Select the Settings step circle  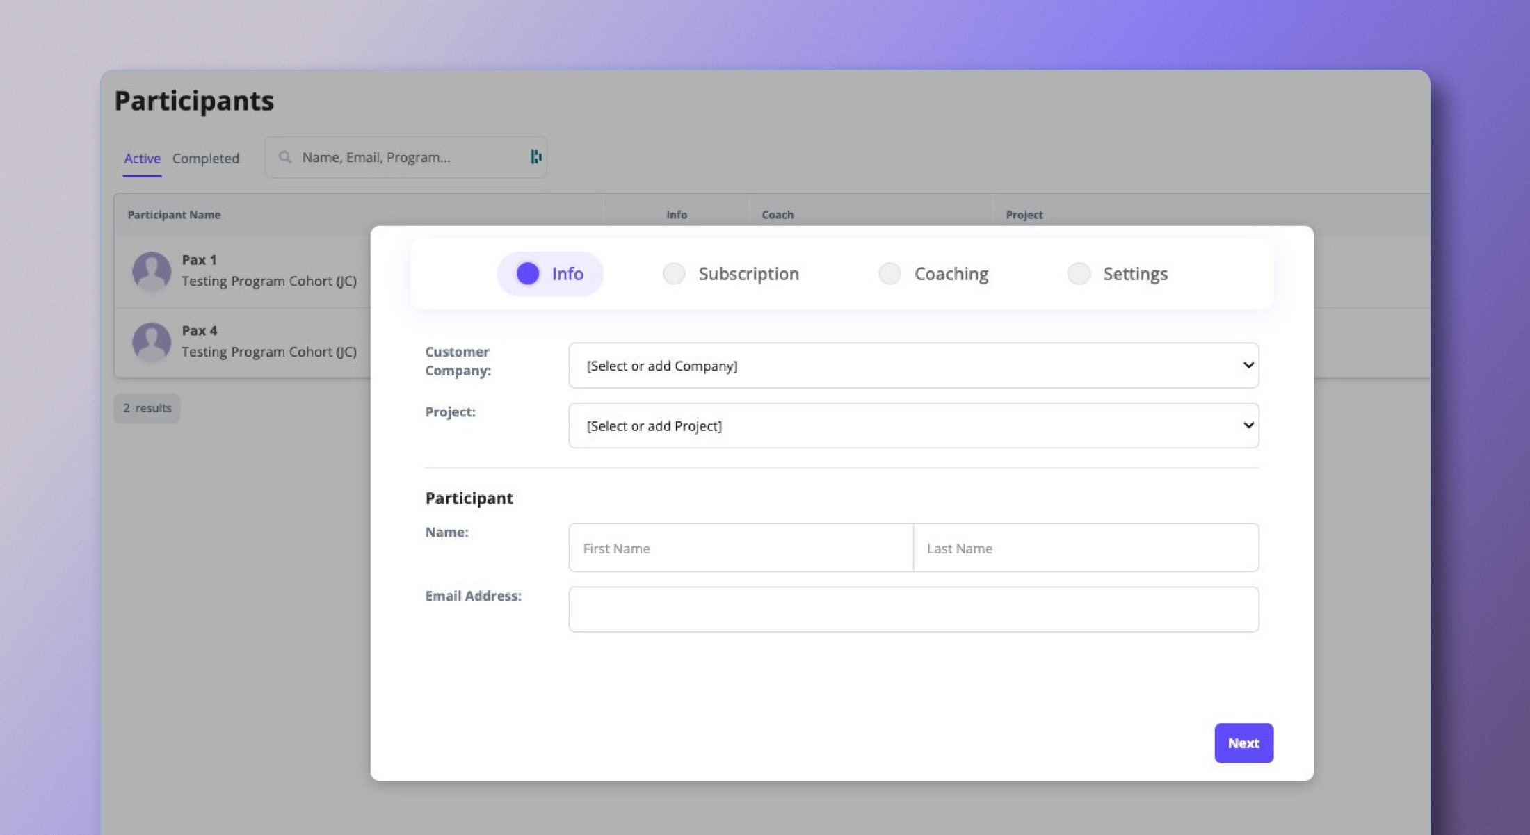pyautogui.click(x=1079, y=273)
